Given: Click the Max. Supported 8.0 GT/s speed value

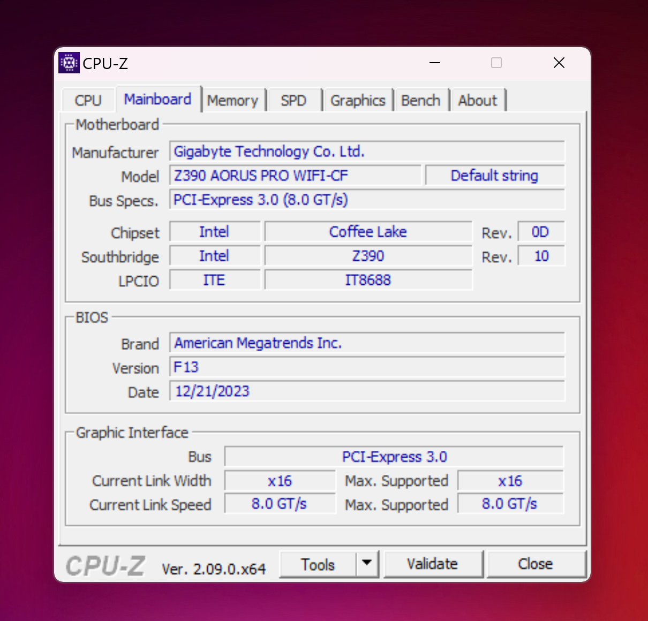Looking at the screenshot, I should (x=510, y=504).
